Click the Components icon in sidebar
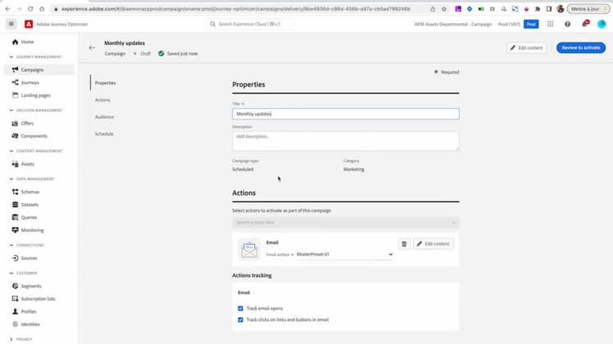This screenshot has width=613, height=344. (16, 136)
